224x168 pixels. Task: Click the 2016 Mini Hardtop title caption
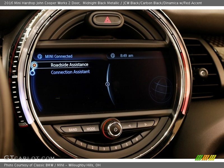tap(103, 3)
